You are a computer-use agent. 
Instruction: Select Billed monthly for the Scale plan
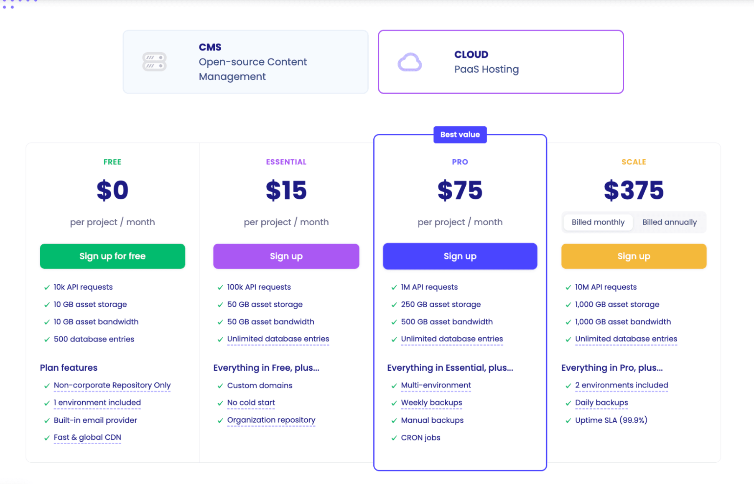(x=598, y=222)
